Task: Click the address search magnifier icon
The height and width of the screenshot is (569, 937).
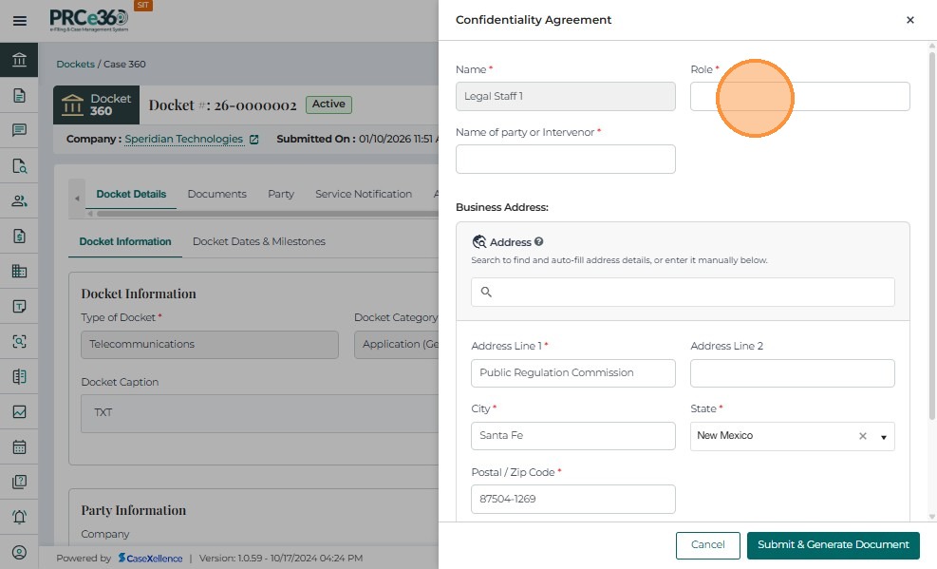Action: pos(486,293)
